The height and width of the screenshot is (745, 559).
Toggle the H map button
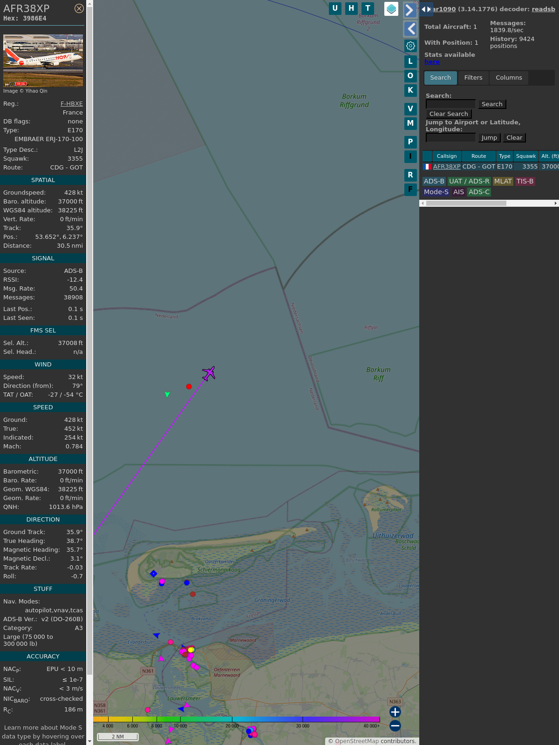(351, 8)
